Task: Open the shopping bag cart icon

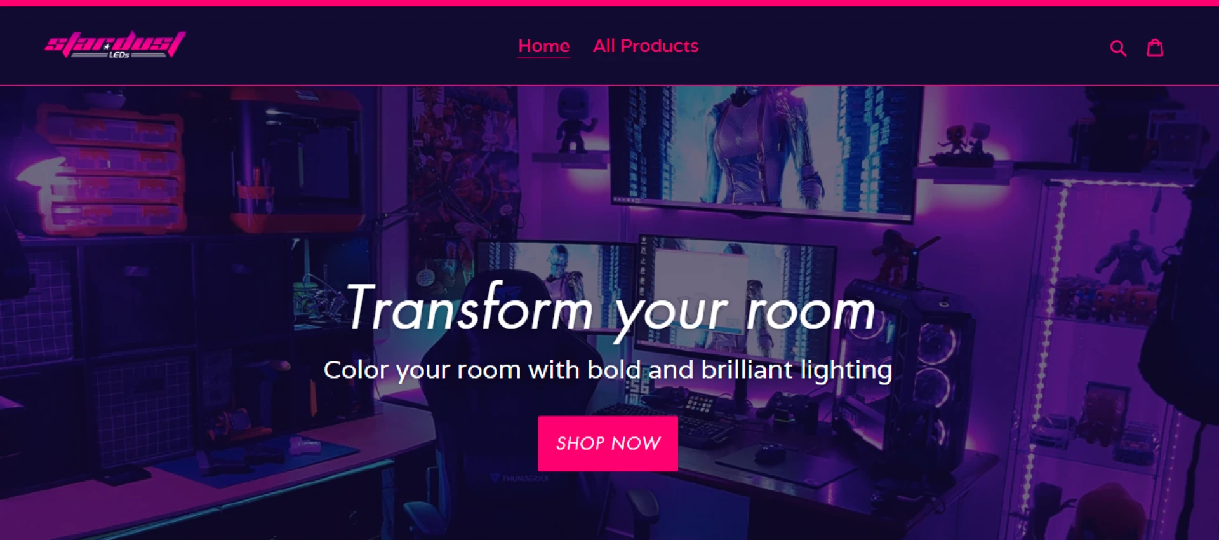Action: (x=1155, y=47)
